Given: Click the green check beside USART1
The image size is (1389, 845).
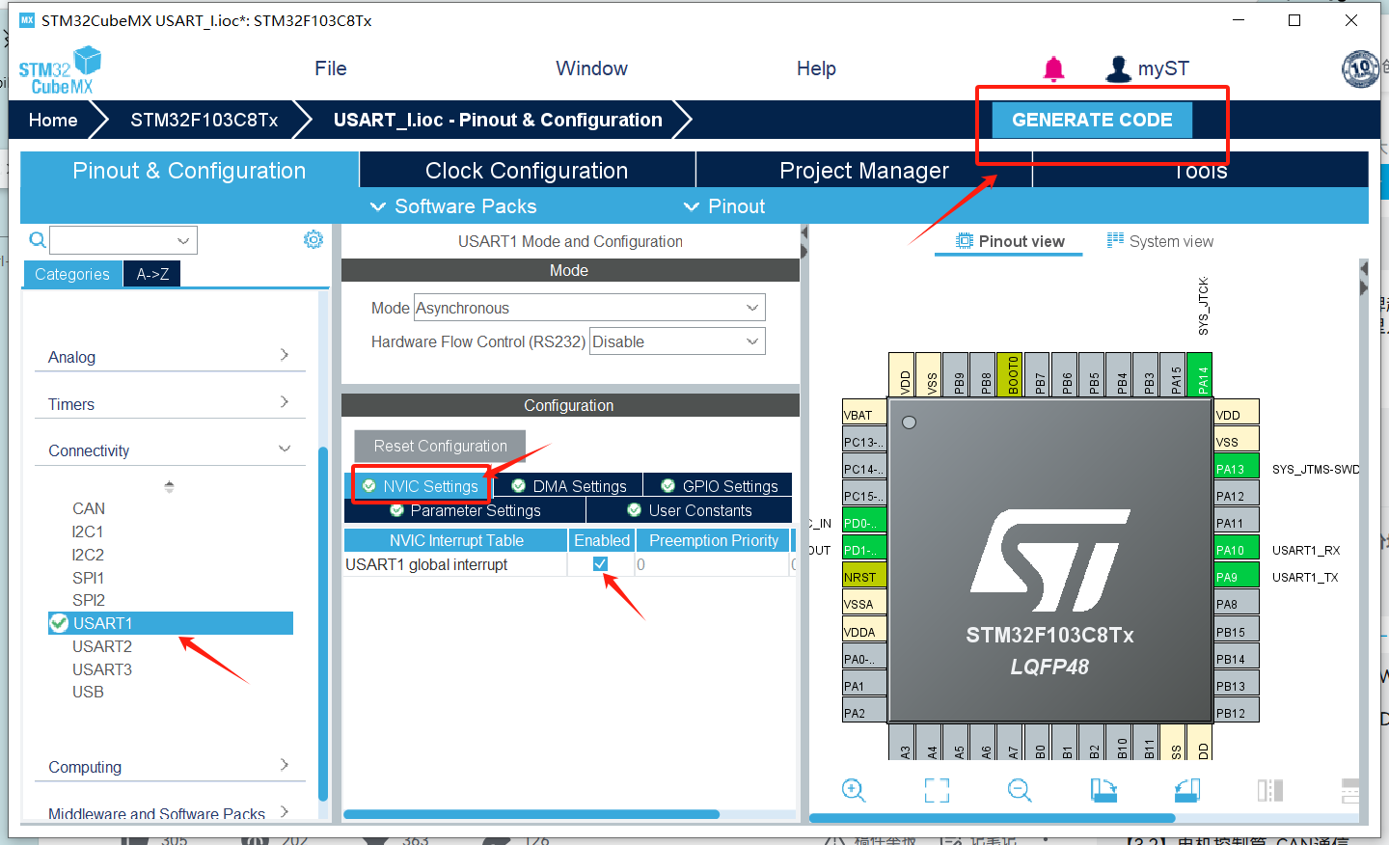Looking at the screenshot, I should click(x=59, y=623).
